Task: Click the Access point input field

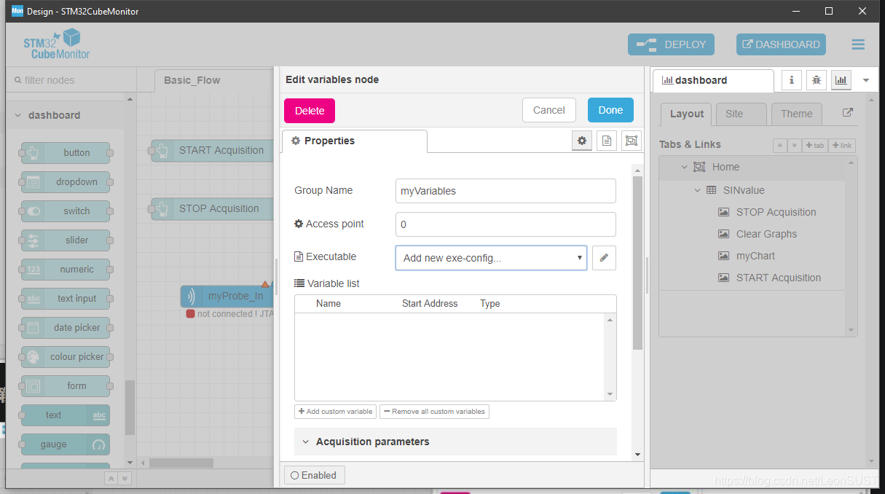Action: (x=506, y=224)
